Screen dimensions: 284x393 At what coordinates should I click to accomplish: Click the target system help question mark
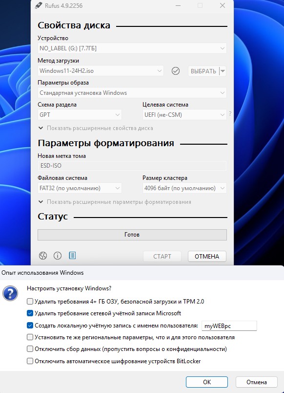click(x=230, y=114)
